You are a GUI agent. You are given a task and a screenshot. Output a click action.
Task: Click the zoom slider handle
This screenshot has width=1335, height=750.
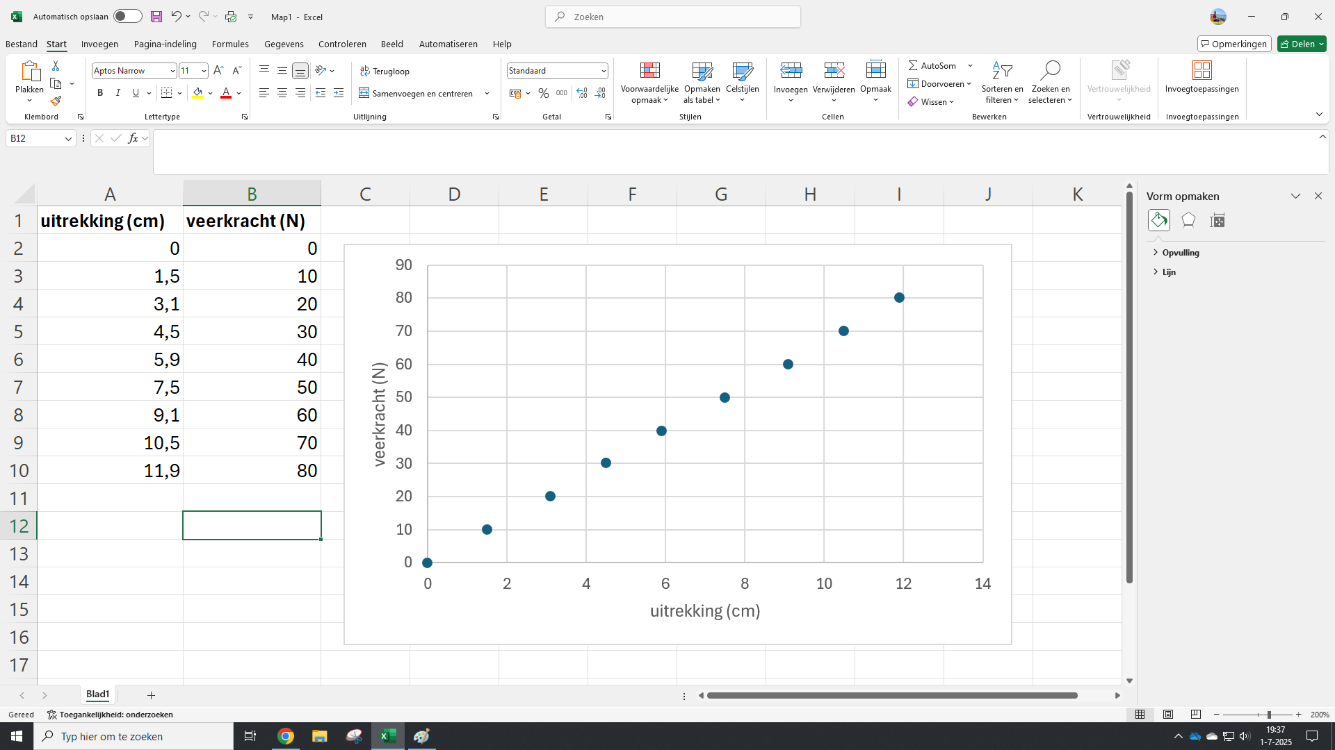coord(1269,715)
